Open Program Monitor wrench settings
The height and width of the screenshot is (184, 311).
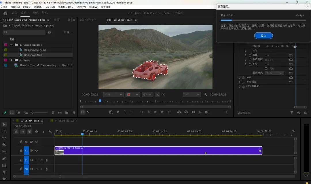tap(206, 95)
